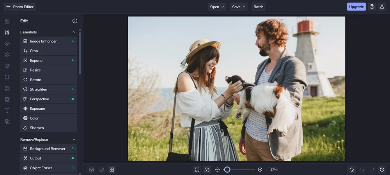Open the help question mark icon
Screen dimensions: 390x175
(372, 7)
